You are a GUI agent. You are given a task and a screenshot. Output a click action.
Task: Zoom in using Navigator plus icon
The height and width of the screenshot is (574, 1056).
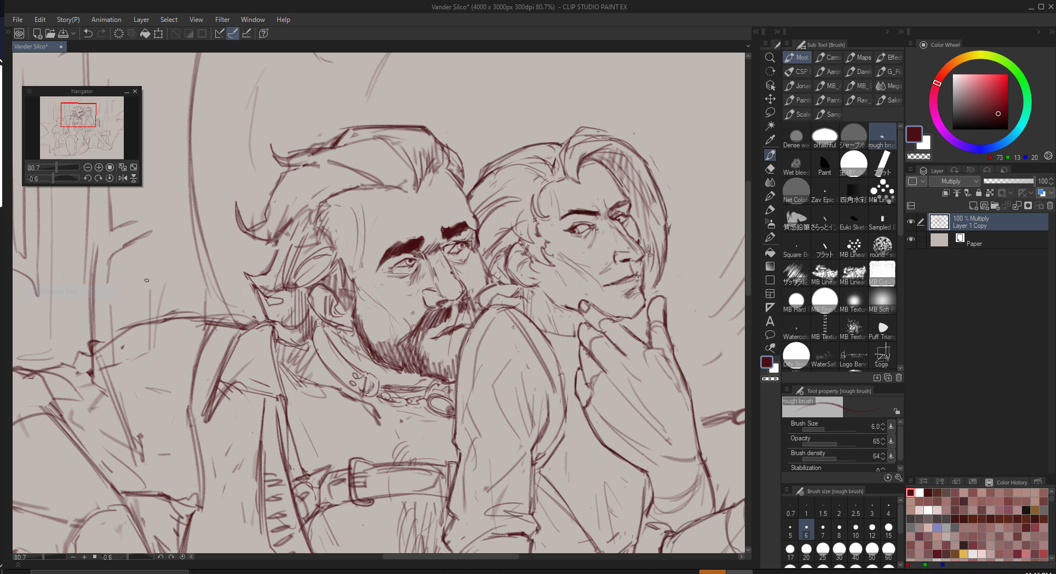99,167
